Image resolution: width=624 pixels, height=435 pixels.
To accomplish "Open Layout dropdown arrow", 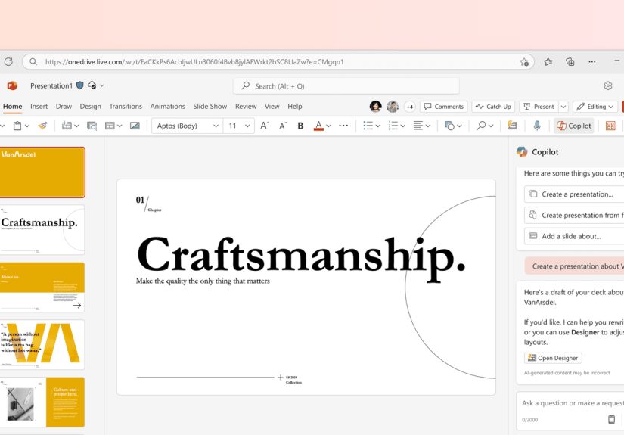I will click(x=120, y=126).
